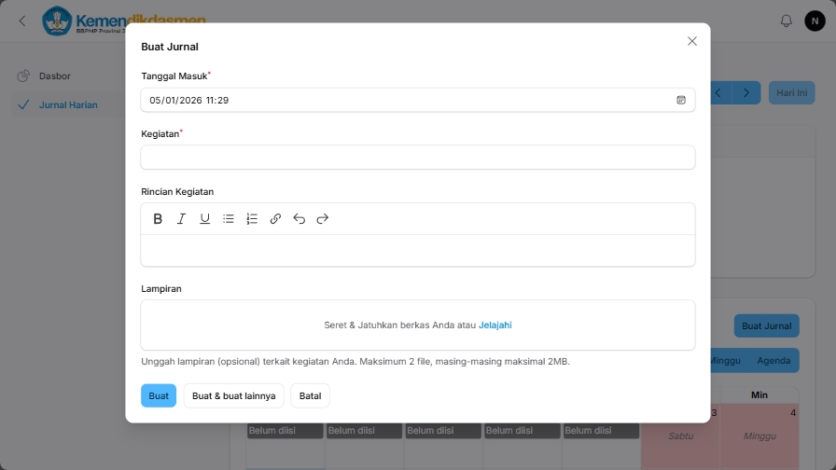
Task: Open the calendar picker for Tanggal Masuk
Action: click(x=681, y=100)
